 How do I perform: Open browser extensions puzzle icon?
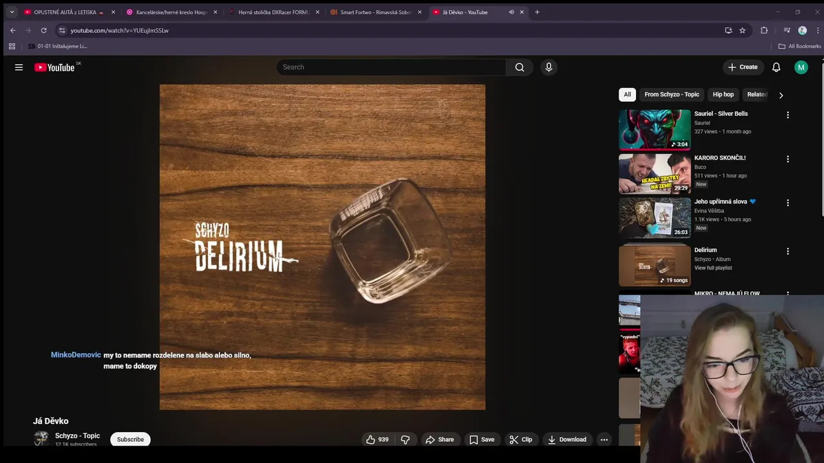[x=764, y=30]
